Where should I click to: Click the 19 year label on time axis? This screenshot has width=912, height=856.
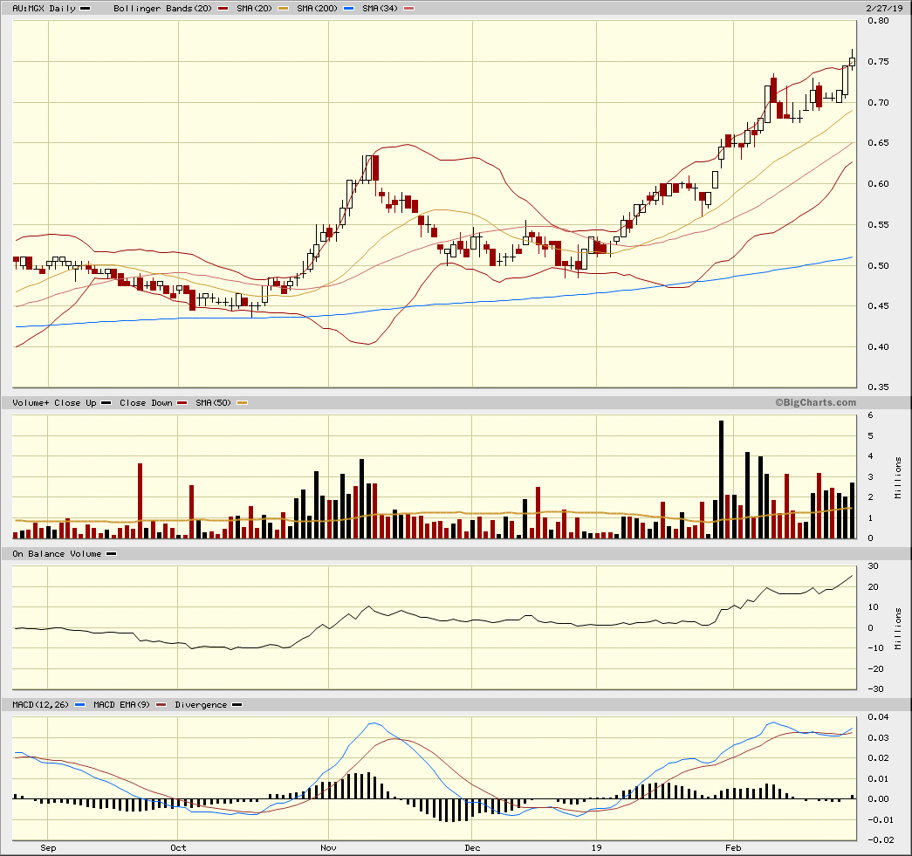tap(596, 848)
